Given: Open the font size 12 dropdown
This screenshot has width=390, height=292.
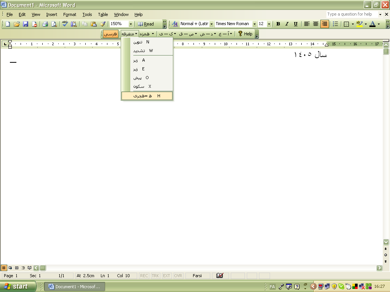Looking at the screenshot, I should 269,24.
